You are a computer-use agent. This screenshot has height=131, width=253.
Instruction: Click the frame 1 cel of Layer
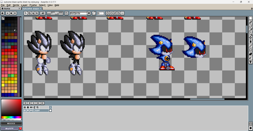point(51,110)
